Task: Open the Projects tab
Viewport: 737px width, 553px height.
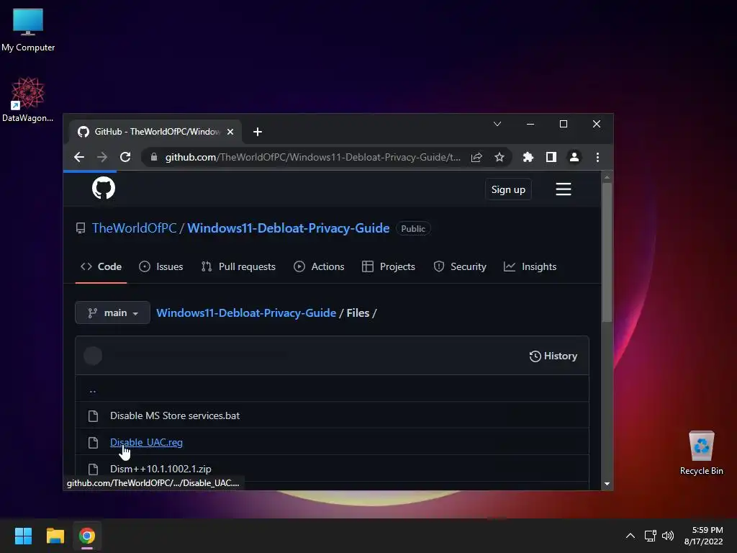Action: pyautogui.click(x=389, y=266)
